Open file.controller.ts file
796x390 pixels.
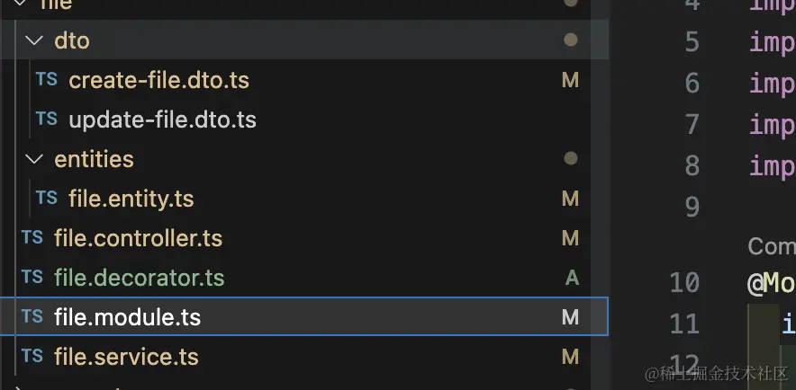pyautogui.click(x=138, y=238)
